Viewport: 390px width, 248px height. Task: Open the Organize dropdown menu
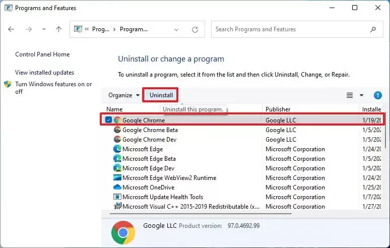coord(124,95)
